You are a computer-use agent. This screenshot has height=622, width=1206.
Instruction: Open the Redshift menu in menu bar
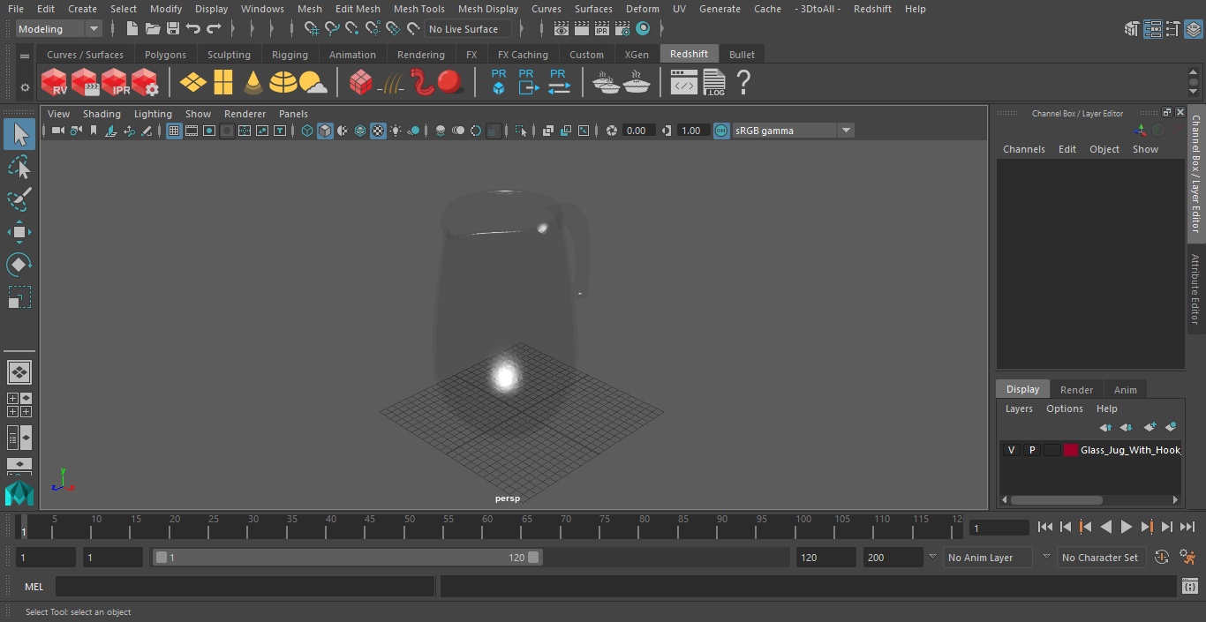click(x=872, y=9)
